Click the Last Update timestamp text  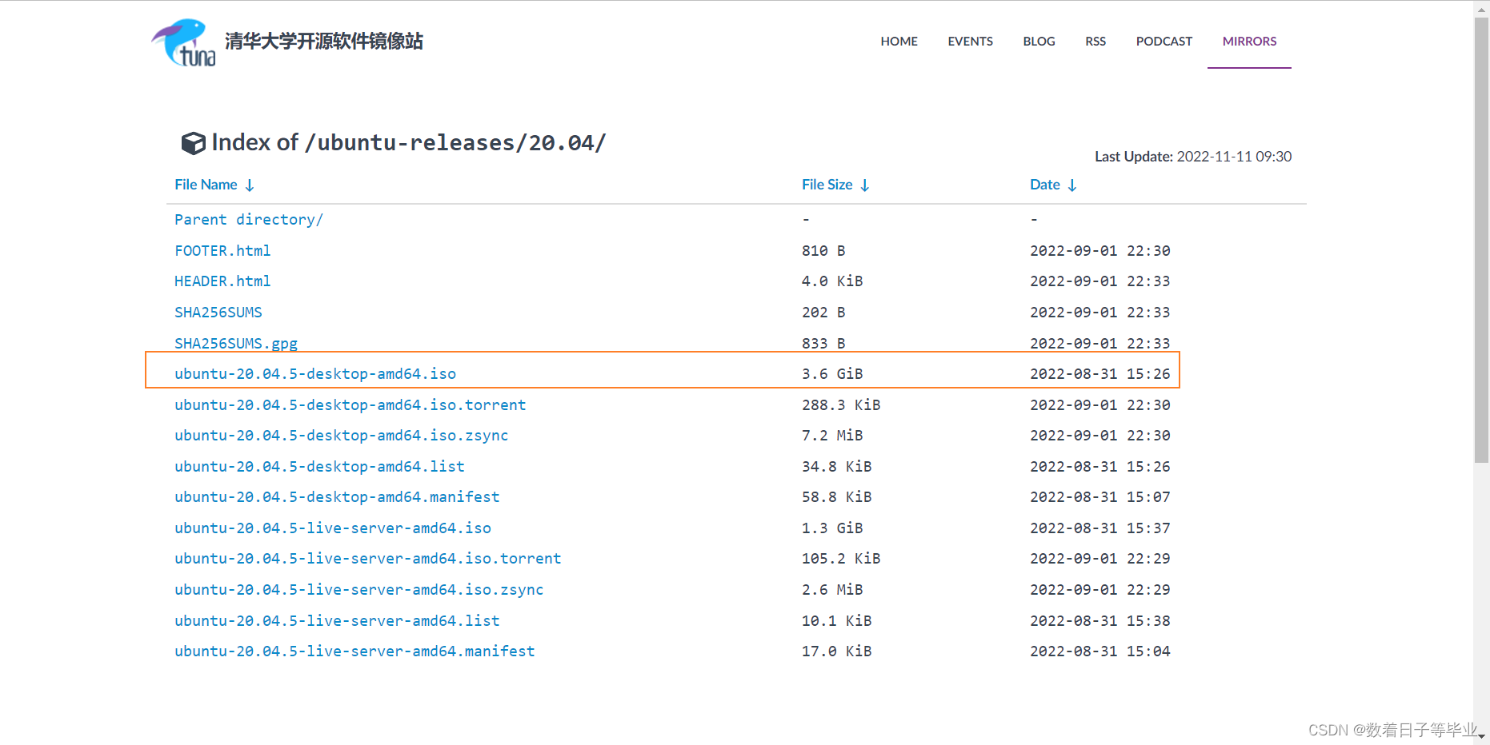coord(1193,157)
